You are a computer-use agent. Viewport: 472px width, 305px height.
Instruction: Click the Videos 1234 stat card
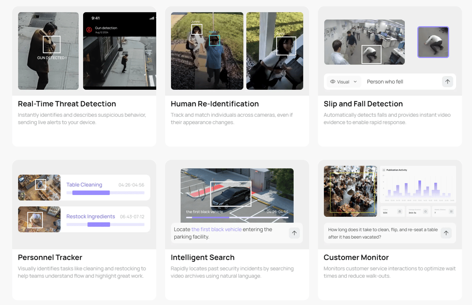pyautogui.click(x=392, y=211)
